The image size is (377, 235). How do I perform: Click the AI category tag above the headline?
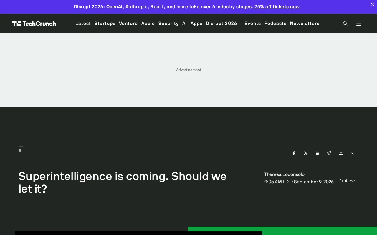point(21,151)
